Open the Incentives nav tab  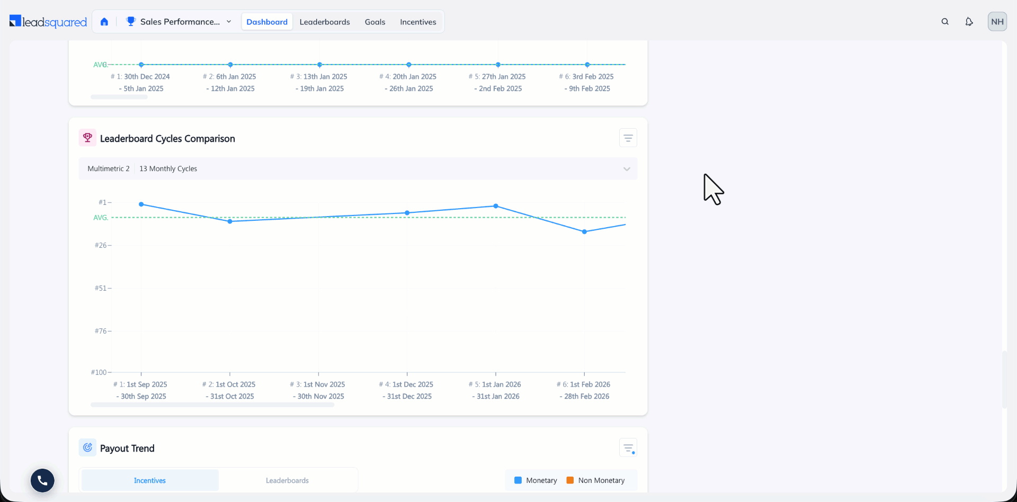418,22
